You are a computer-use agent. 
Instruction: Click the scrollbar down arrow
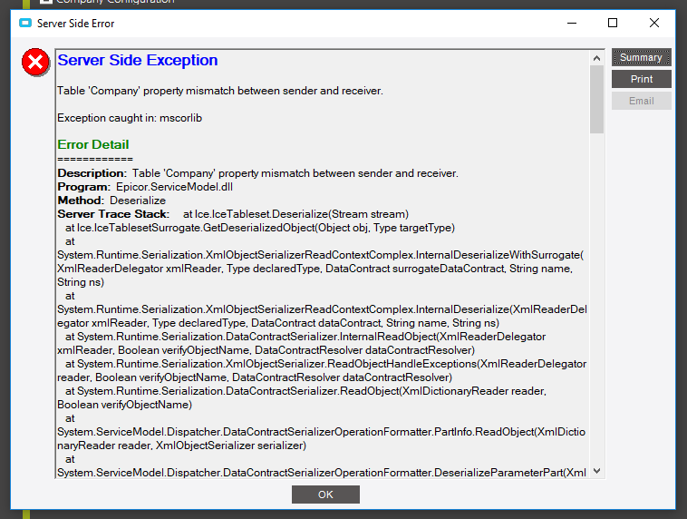pyautogui.click(x=596, y=471)
